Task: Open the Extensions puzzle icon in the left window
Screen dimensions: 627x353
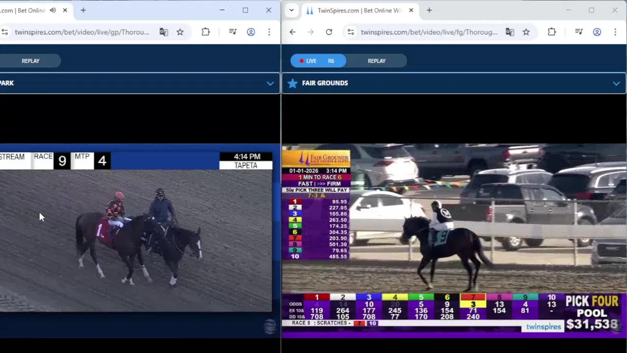Action: 206,32
